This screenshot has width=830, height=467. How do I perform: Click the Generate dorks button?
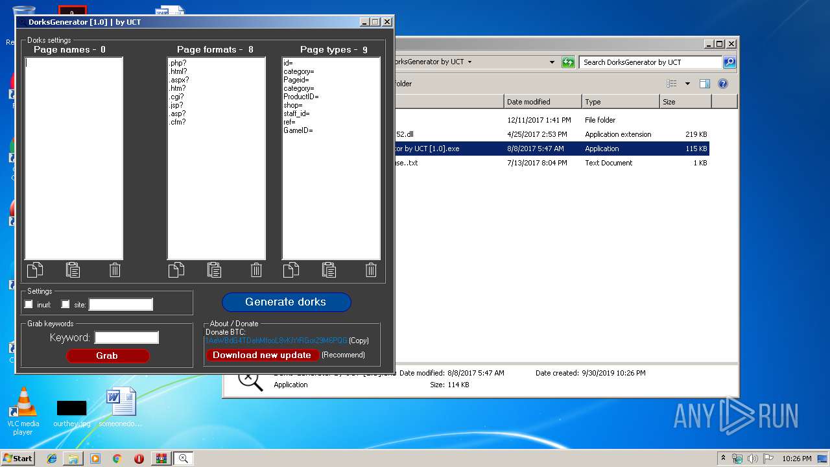(286, 302)
